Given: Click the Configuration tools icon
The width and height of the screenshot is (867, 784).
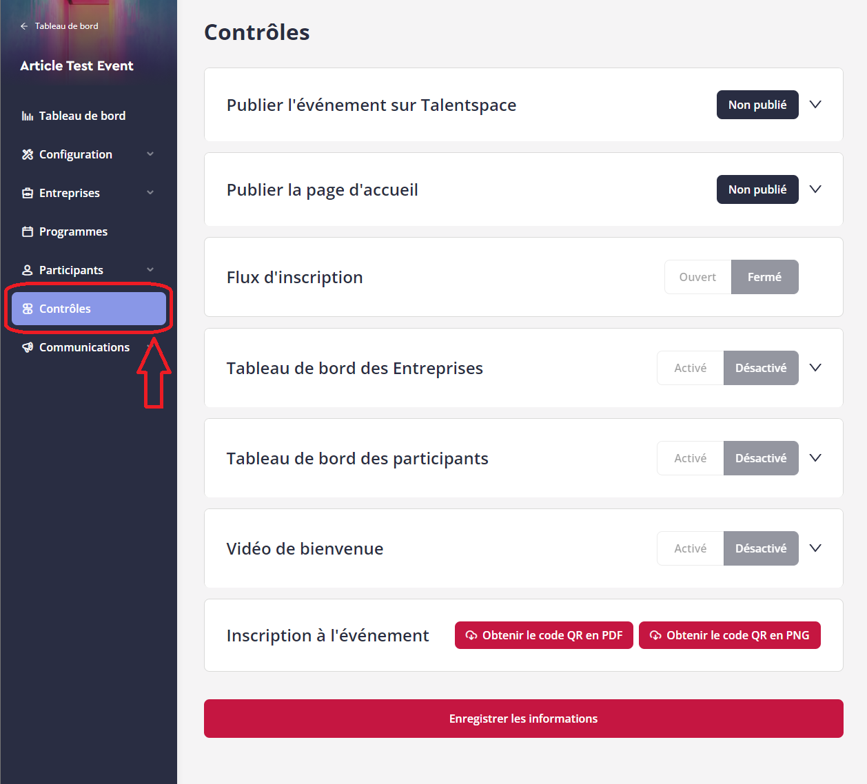Looking at the screenshot, I should click(x=28, y=154).
